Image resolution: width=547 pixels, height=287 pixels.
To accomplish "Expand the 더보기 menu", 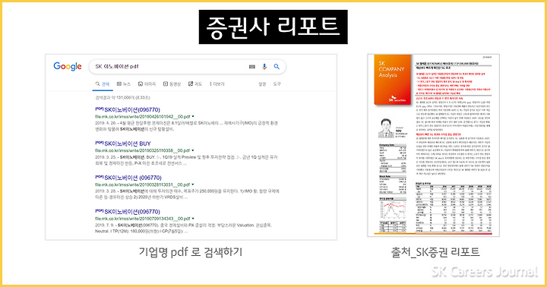I will coord(217,84).
